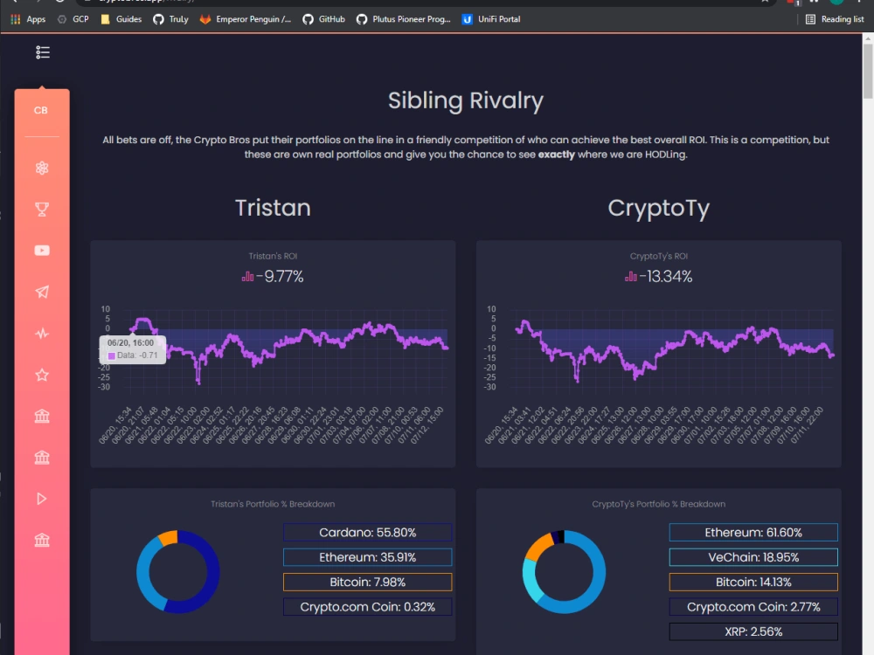The height and width of the screenshot is (655, 874).
Task: Click the 'CryptoTy's ROI' chart title
Action: pyautogui.click(x=658, y=256)
